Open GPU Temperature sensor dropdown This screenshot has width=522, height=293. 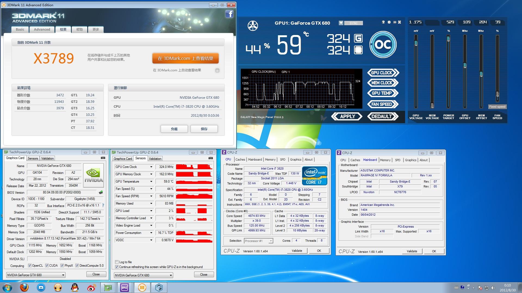pos(151,181)
